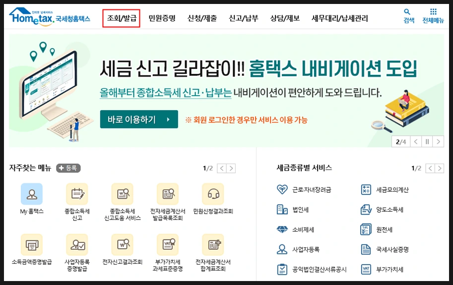Click the 세금모의계산 calculator icon
The image size is (453, 285).
366,189
